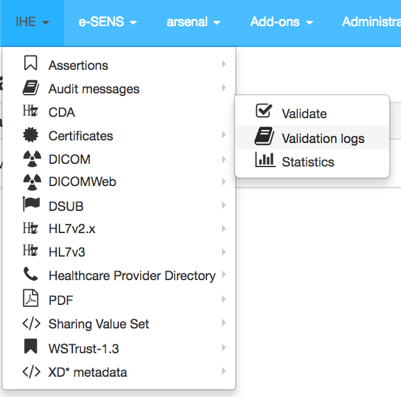Collapse the IHE menu in navbar
This screenshot has width=401, height=397.
[32, 22]
